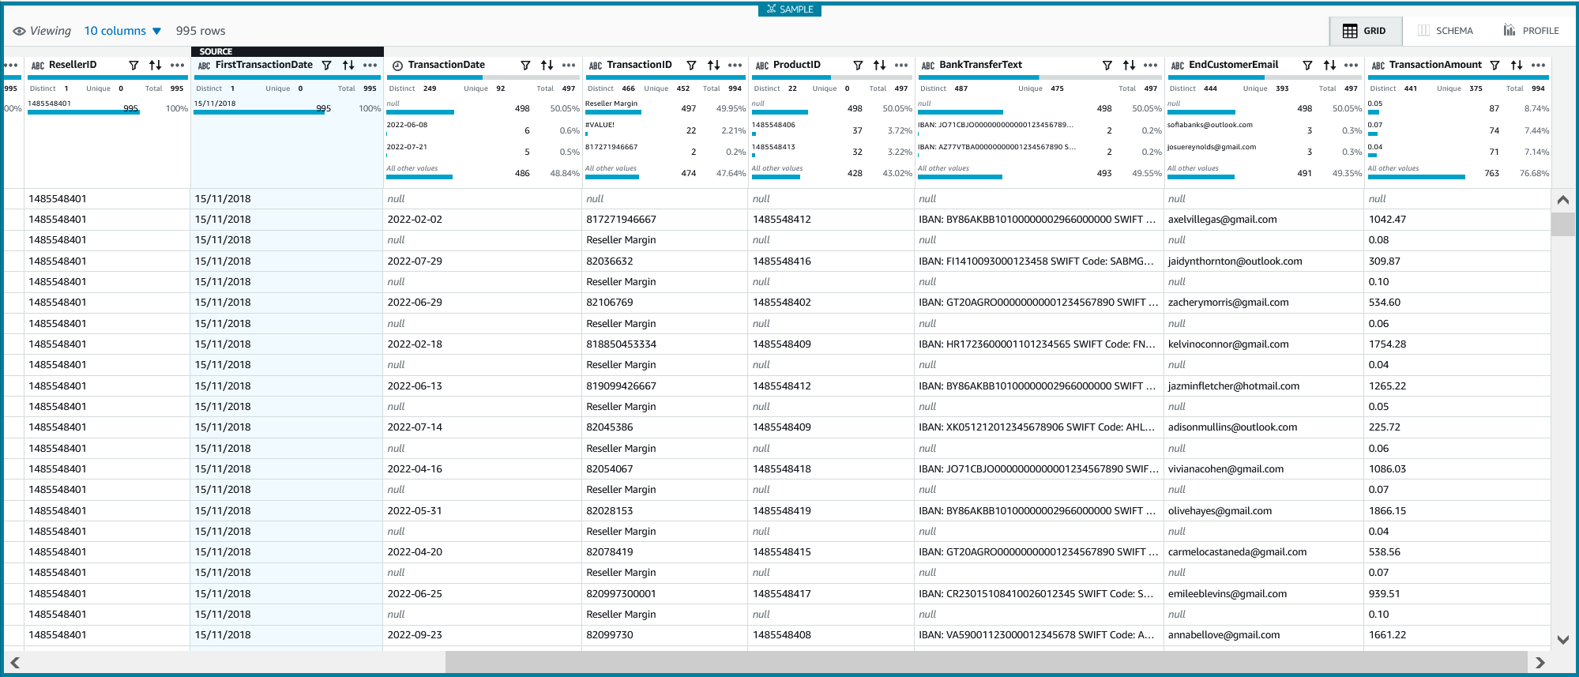
Task: Open more options for BankTransferText column
Action: pos(1151,66)
